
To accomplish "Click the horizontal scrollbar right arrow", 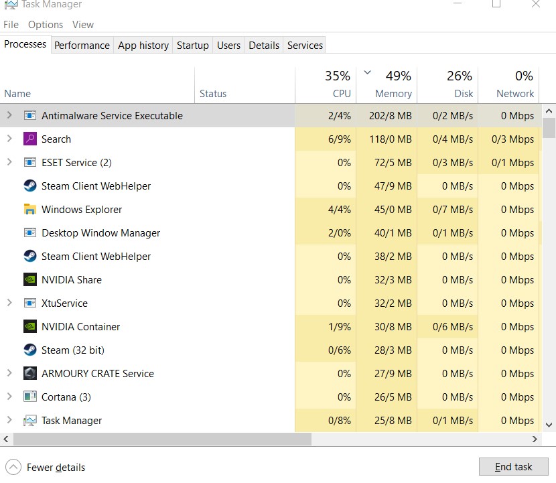I will 535,439.
